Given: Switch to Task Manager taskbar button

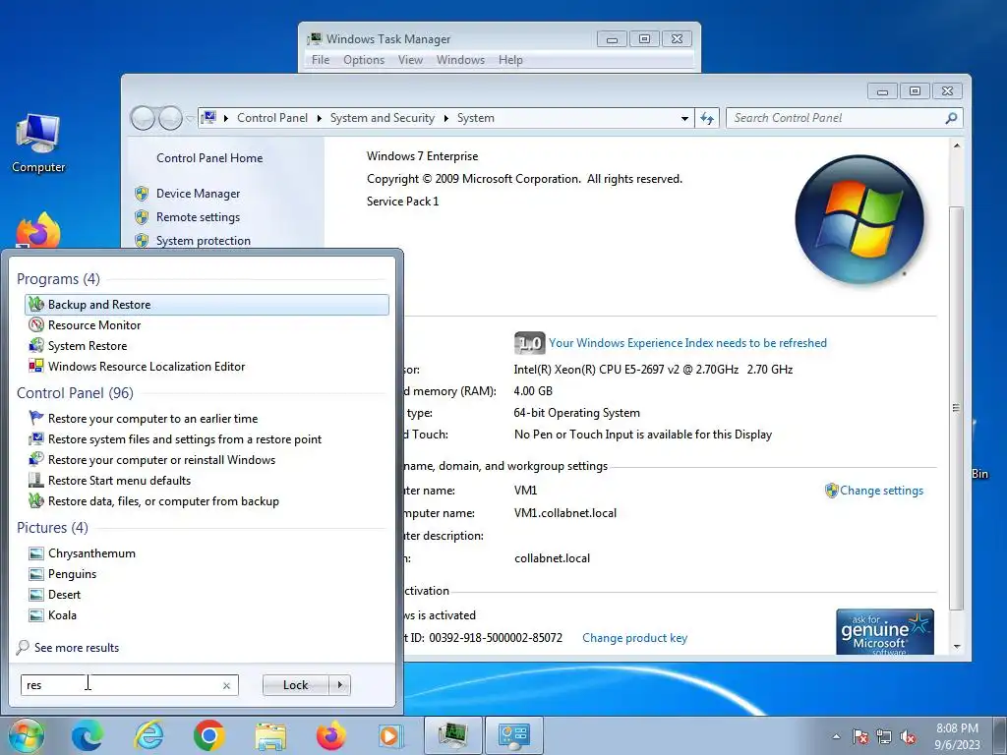Looking at the screenshot, I should click(452, 735).
